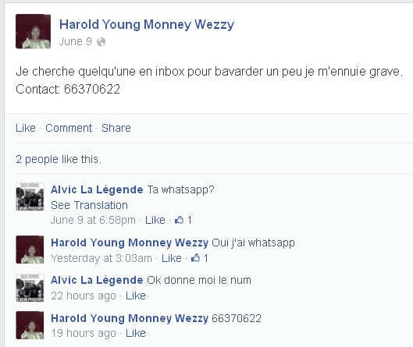Screen dimensions: 413x347
Task: Like the 'Oui j'ai whatsapp' comment
Action: [172, 258]
